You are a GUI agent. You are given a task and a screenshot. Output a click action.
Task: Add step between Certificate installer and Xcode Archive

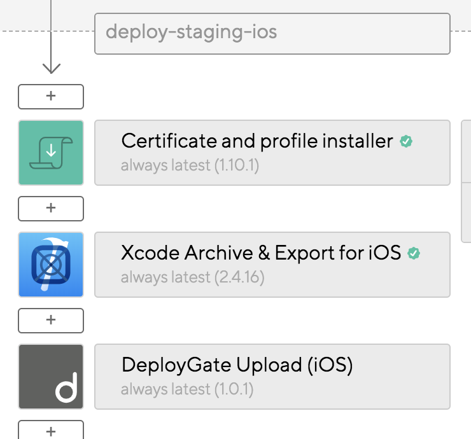(x=51, y=208)
